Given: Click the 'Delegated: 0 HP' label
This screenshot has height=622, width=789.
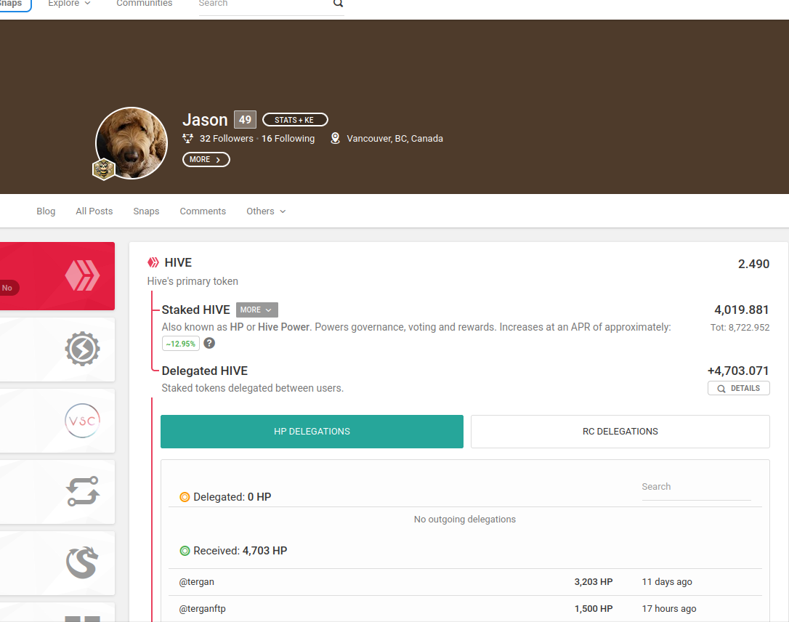Looking at the screenshot, I should coord(232,497).
